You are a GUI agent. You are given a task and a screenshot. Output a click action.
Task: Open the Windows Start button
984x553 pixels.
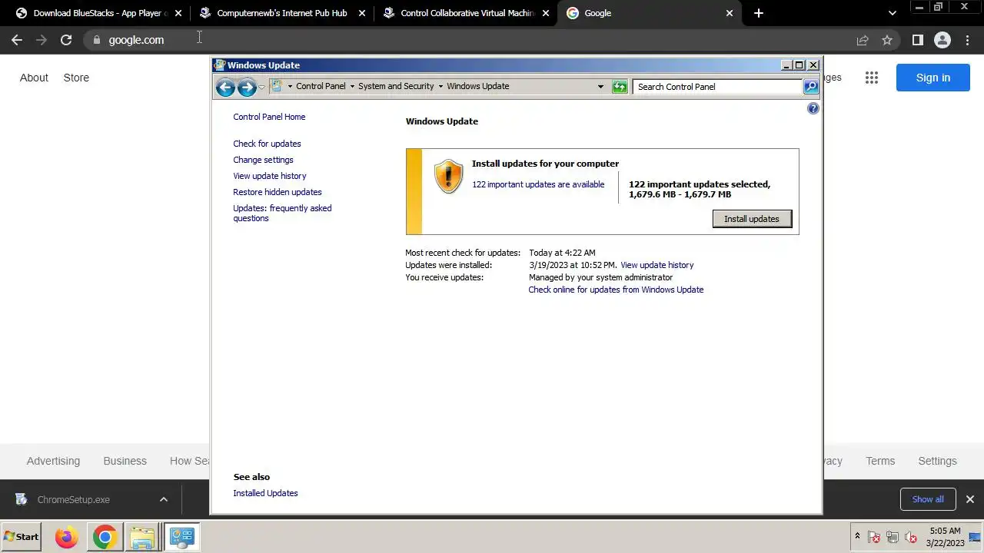pyautogui.click(x=22, y=537)
